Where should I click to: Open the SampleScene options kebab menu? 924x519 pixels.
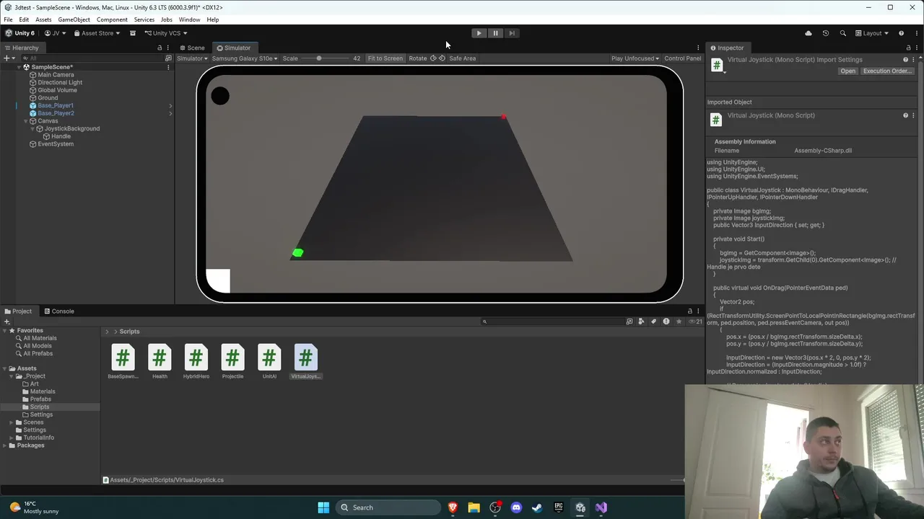pos(168,67)
